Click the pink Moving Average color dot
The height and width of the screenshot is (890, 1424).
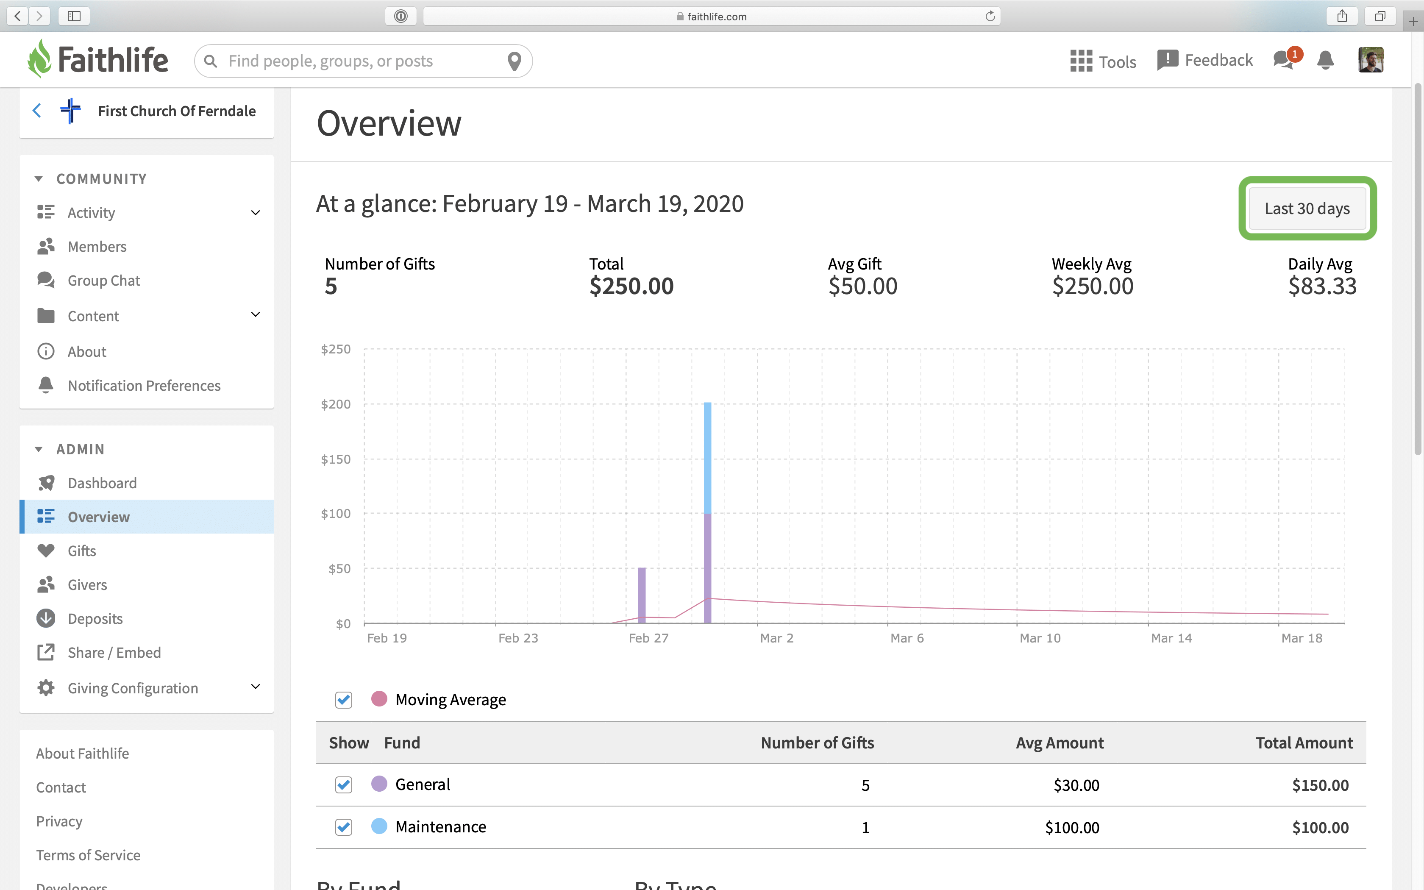pos(380,699)
